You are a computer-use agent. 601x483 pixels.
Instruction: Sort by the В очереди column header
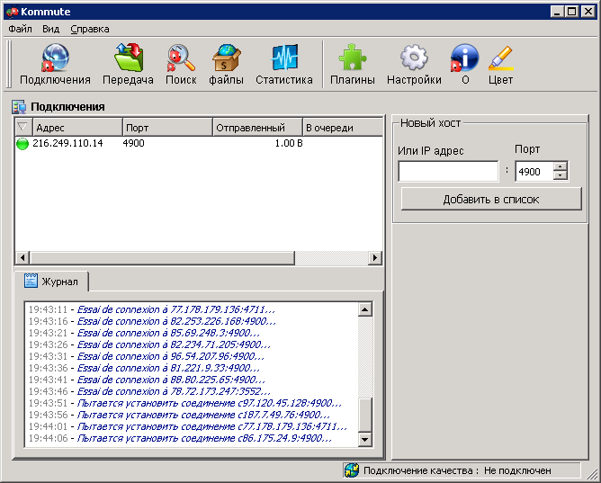pyautogui.click(x=343, y=128)
